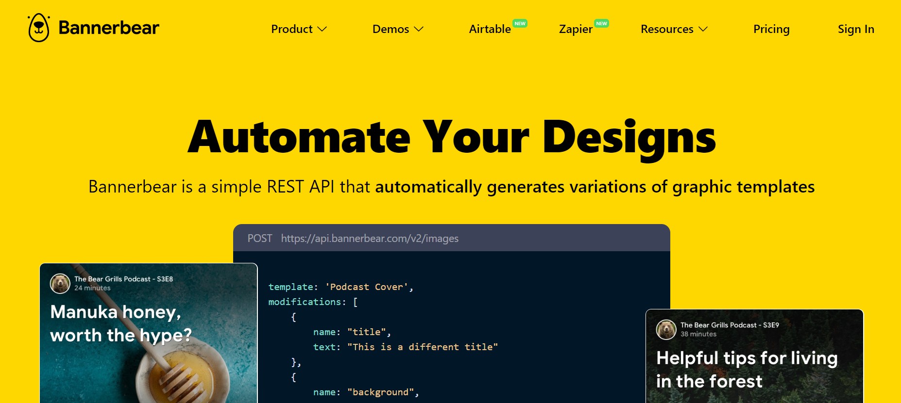Open the Pricing page

pyautogui.click(x=771, y=29)
